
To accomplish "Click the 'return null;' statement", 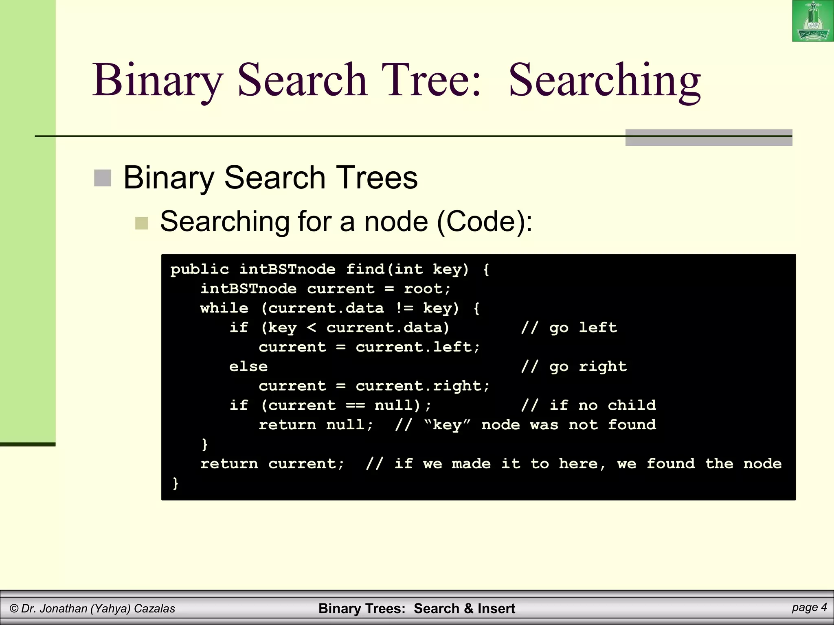I will (316, 425).
